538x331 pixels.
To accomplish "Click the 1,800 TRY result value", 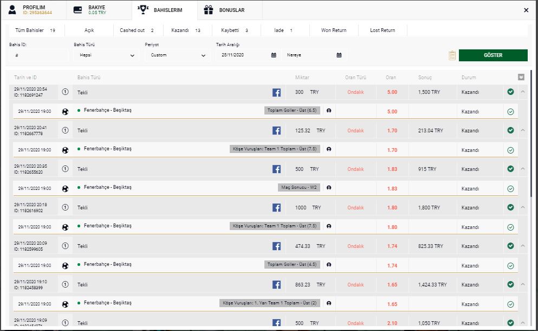I will [x=429, y=208].
